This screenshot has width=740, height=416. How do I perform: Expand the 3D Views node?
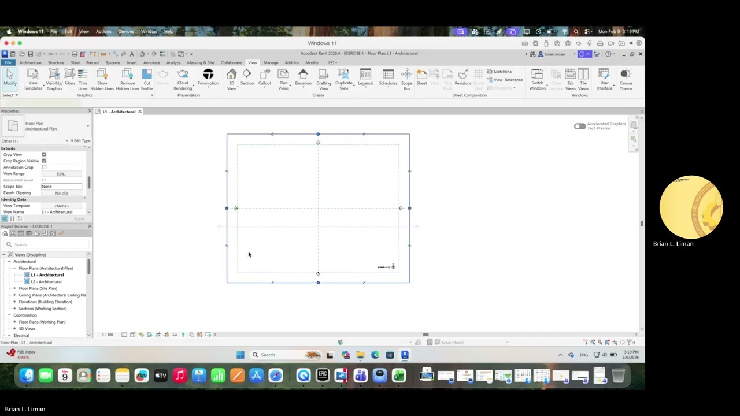click(x=14, y=329)
